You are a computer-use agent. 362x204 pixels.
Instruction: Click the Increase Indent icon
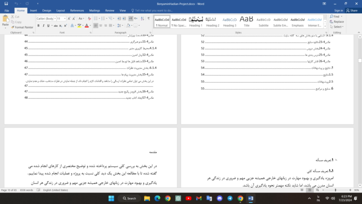124,19
